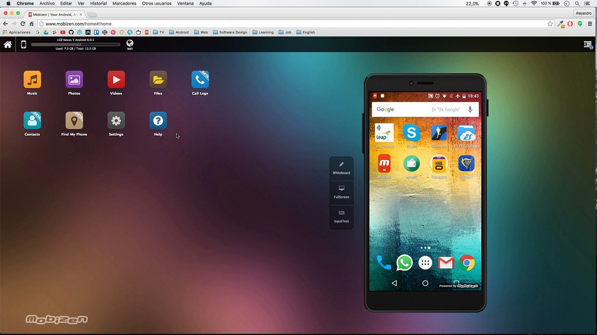Open the TV bookmarks folder

(x=159, y=32)
